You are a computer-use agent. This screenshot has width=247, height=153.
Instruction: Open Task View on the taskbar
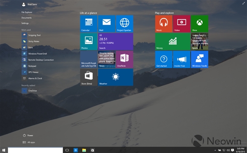point(67,150)
